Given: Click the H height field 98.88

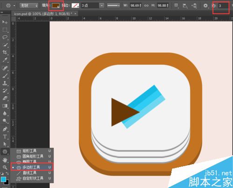Looking at the screenshot, I should (163, 6).
